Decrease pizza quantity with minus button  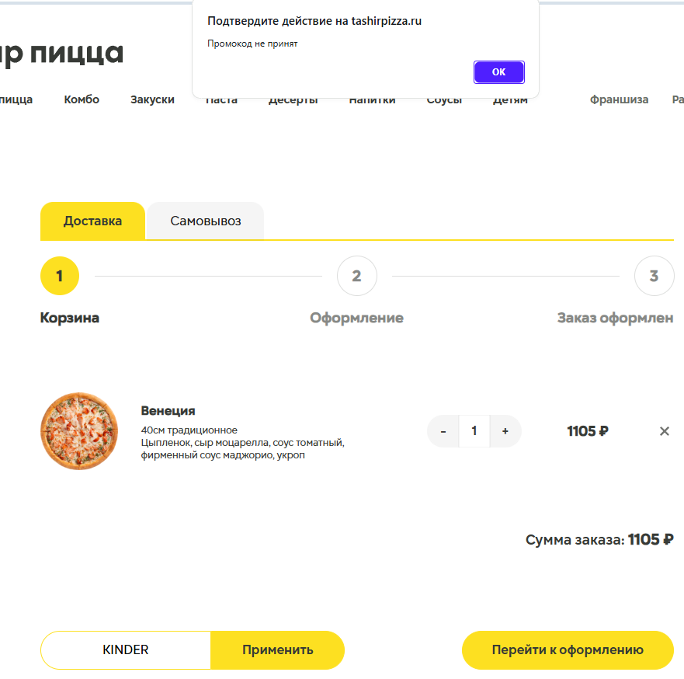click(x=443, y=431)
